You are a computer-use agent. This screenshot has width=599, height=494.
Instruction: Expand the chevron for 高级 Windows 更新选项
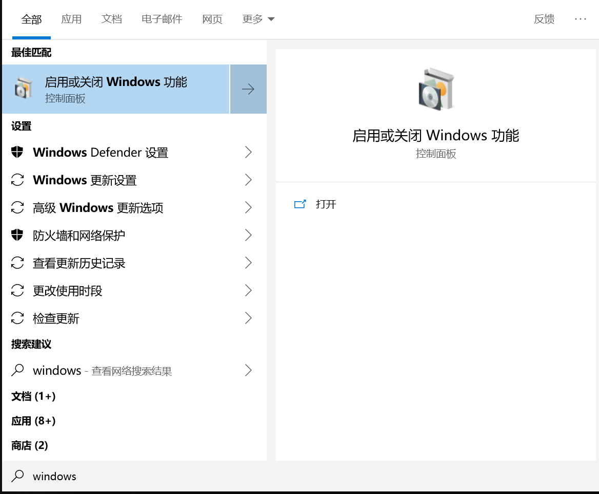(x=248, y=207)
